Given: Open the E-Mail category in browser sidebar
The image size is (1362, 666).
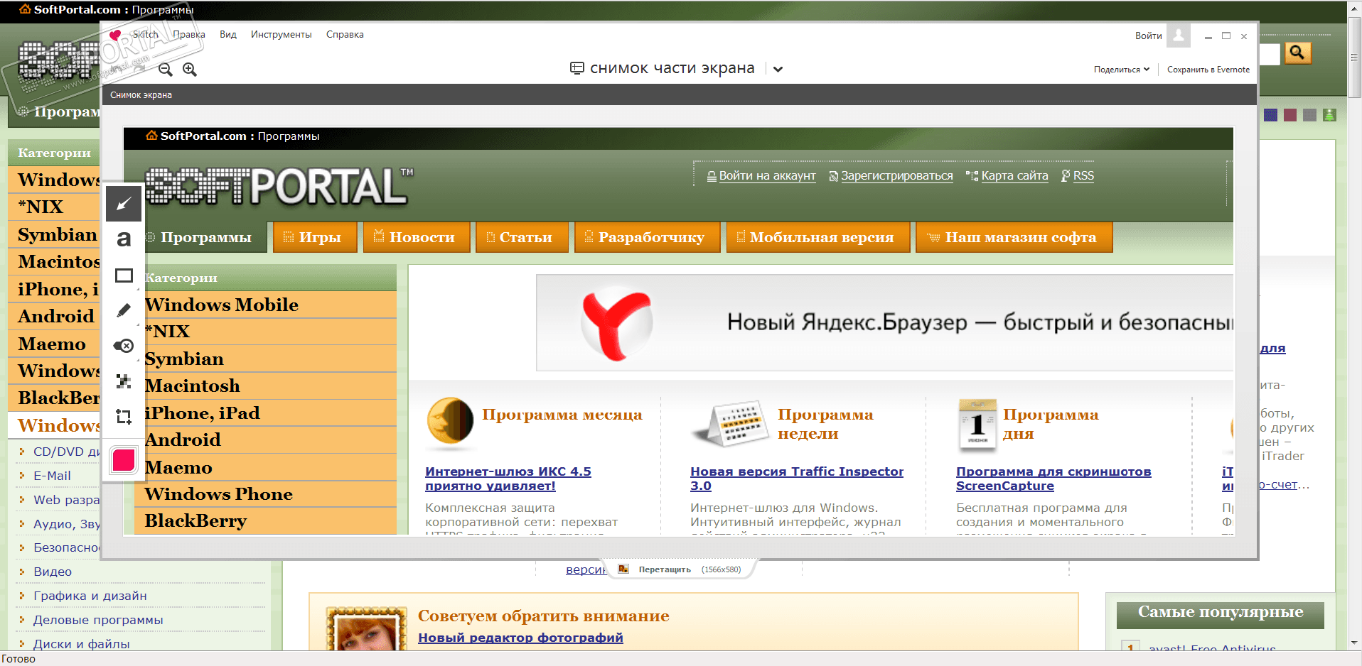Looking at the screenshot, I should 52,476.
